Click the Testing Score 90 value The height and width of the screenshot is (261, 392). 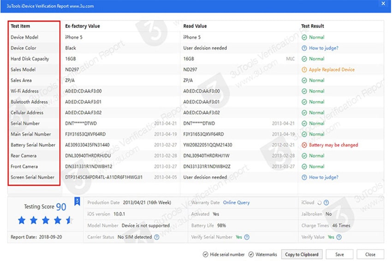[x=61, y=207]
